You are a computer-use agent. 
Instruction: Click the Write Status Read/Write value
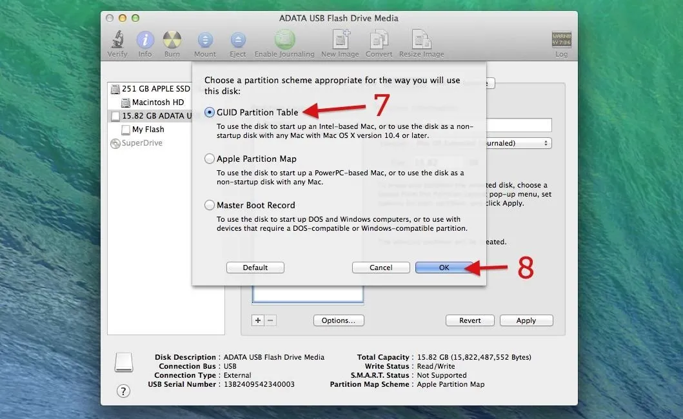[x=435, y=366]
